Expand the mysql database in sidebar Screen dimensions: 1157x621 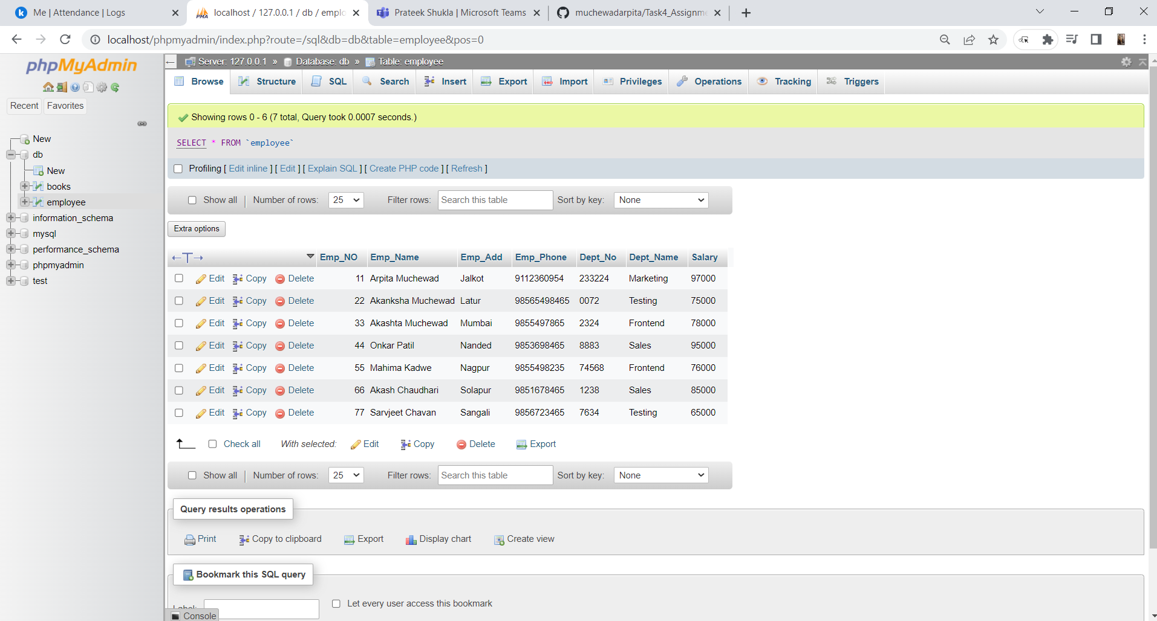(x=11, y=234)
